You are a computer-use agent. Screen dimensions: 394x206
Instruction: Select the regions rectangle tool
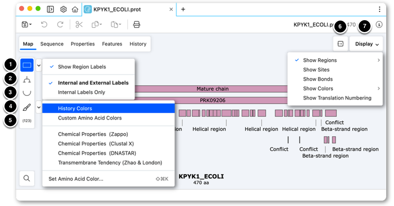(x=27, y=65)
